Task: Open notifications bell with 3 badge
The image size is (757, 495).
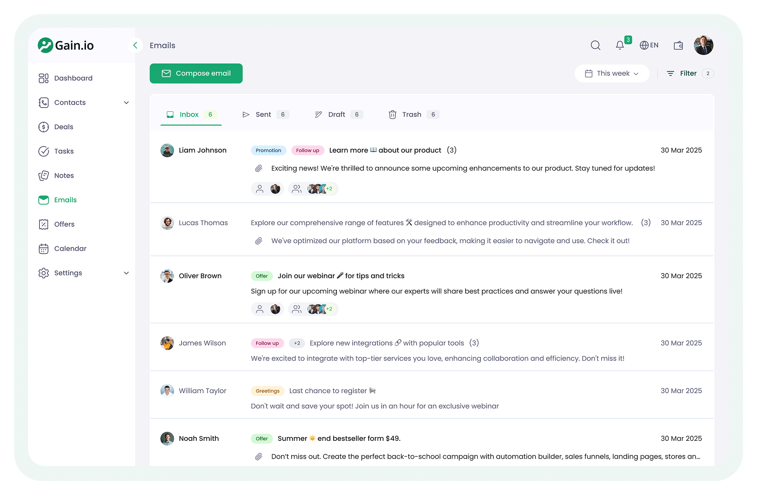Action: tap(620, 45)
